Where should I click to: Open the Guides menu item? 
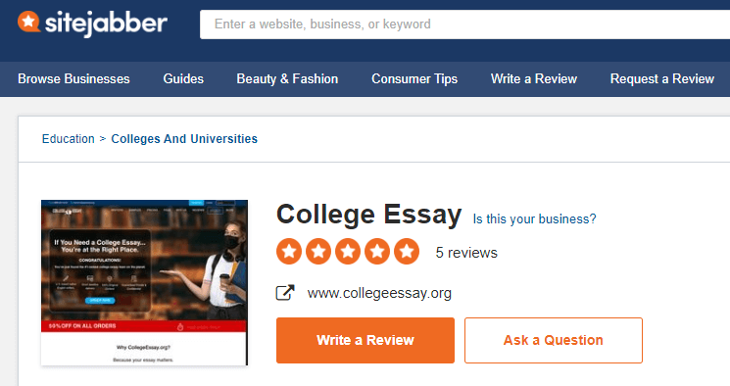183,78
